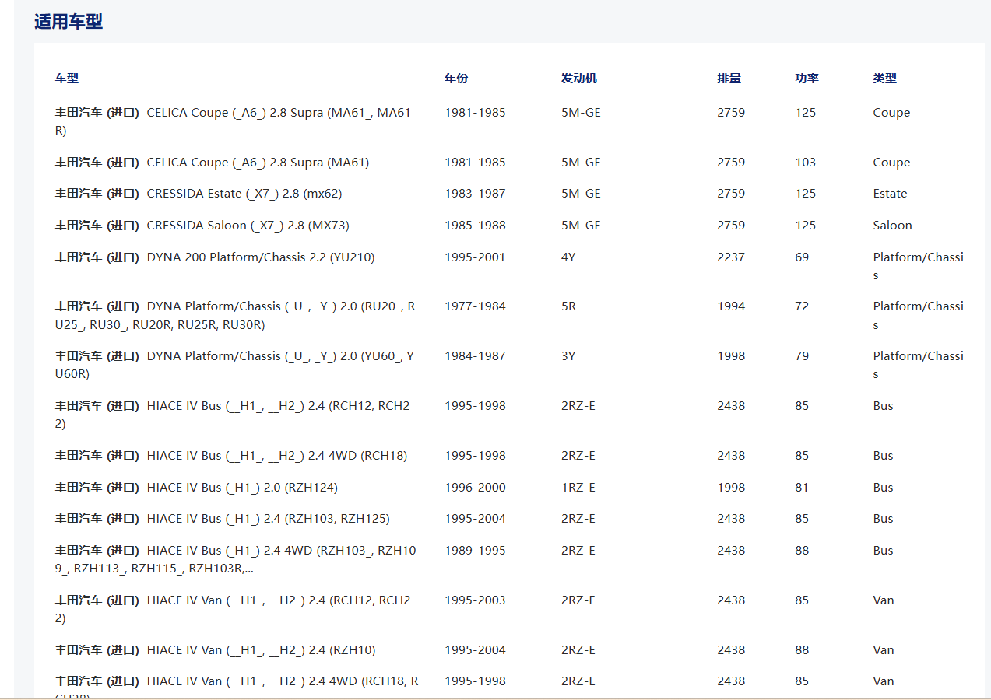Select the CRESSIDA Saloon 2.8 (MX73) model
This screenshot has width=991, height=700.
point(248,226)
